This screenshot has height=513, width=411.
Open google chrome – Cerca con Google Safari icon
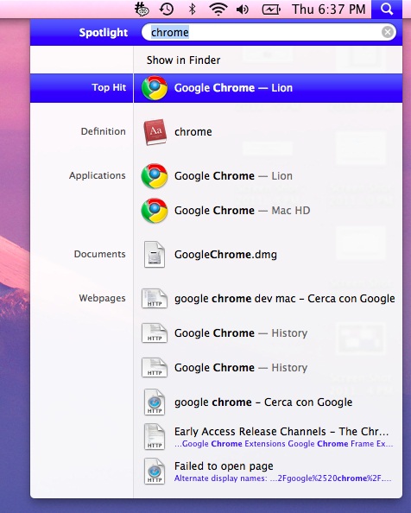point(155,402)
